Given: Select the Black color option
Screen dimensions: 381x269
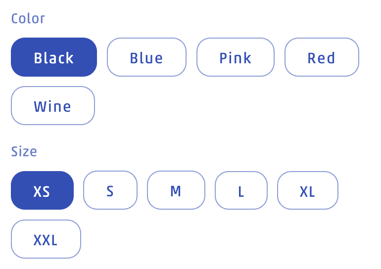Looking at the screenshot, I should tap(54, 57).
